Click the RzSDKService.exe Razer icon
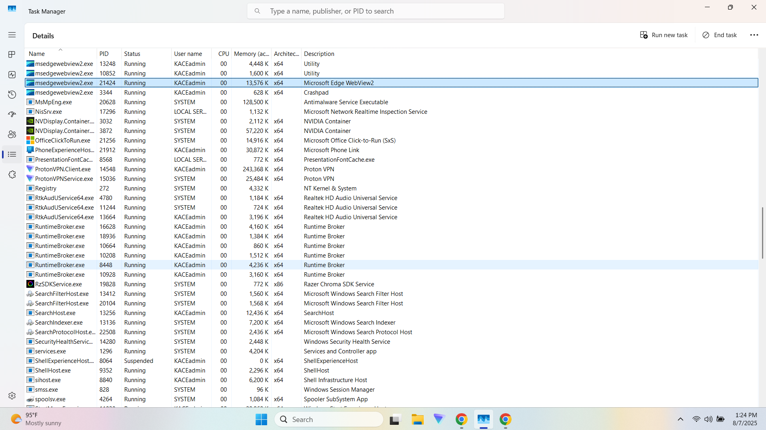 coord(30,284)
